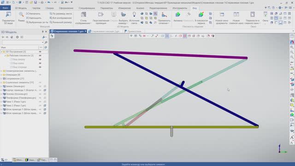295x166 pixels.
Task: Toggle visibility of 3D Построения
Action: click(40, 52)
